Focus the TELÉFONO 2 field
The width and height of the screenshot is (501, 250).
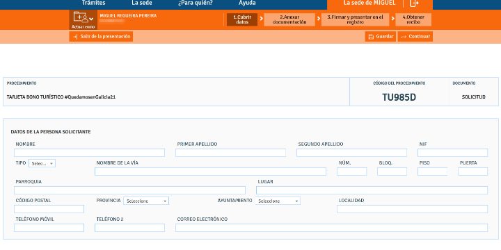pos(129,228)
